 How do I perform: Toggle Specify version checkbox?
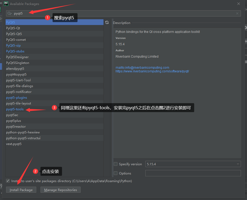point(116,164)
